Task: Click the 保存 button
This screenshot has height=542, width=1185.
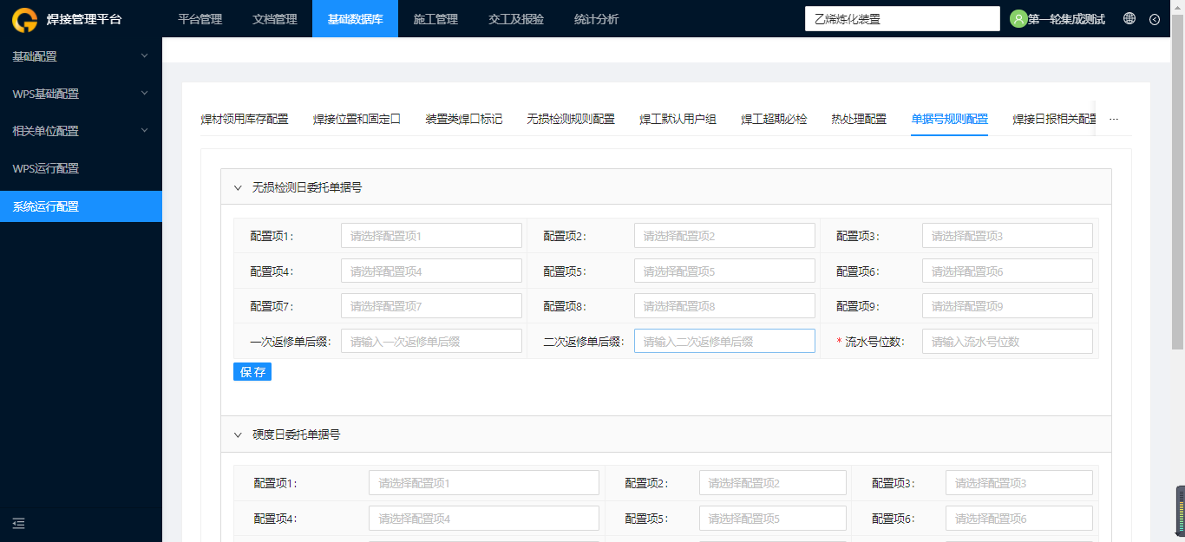Action: [x=252, y=372]
